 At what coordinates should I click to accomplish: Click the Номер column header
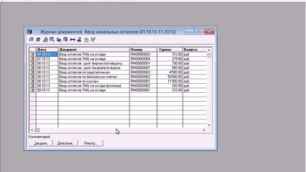143,50
